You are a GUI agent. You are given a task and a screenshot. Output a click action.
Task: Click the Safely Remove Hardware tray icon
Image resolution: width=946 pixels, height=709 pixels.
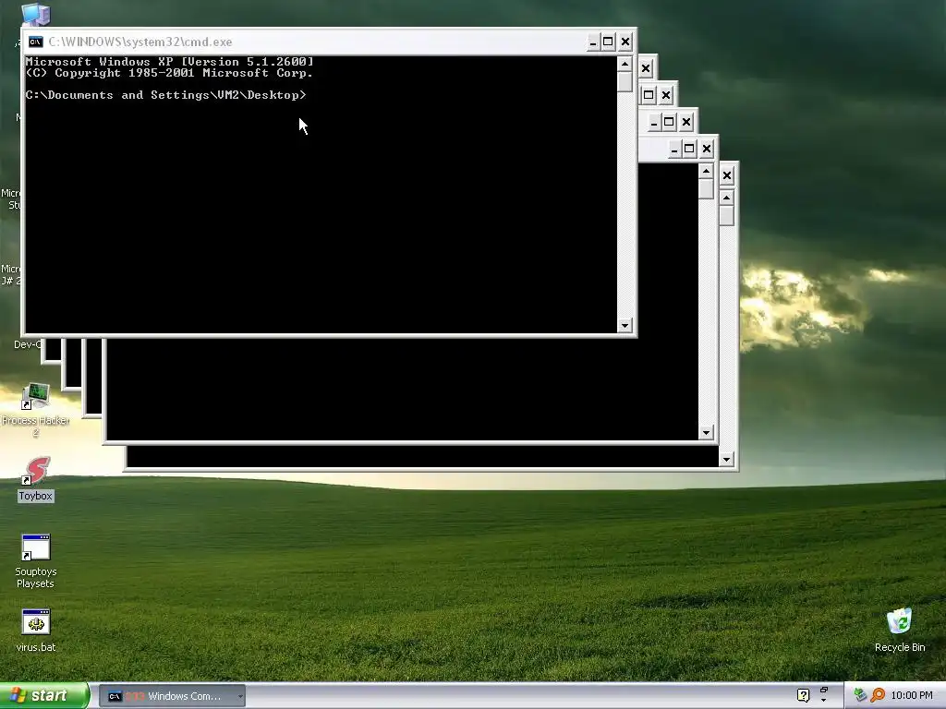pyautogui.click(x=860, y=695)
